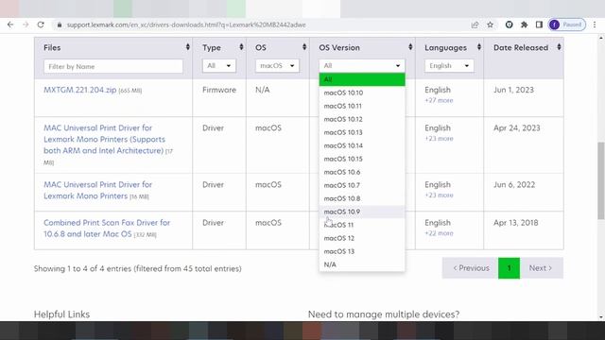Click the Helpful Links heading

(61, 314)
